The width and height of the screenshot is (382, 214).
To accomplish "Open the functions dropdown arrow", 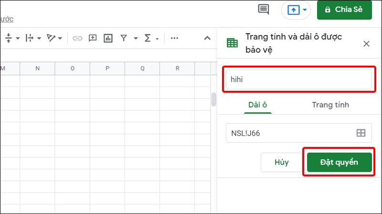I will pos(157,39).
